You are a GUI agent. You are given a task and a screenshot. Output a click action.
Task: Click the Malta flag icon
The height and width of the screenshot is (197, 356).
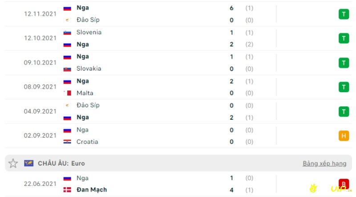click(x=67, y=93)
